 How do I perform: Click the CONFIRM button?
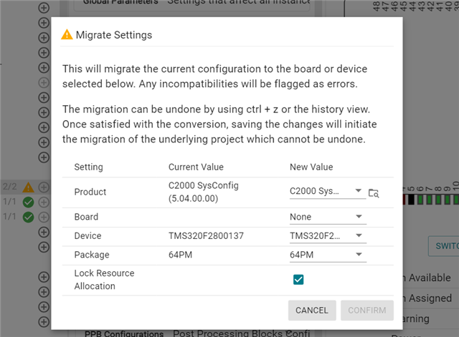(366, 311)
